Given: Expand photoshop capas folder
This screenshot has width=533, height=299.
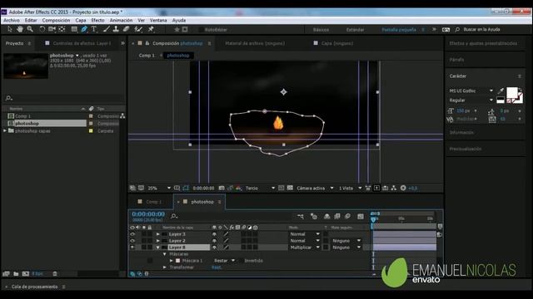Looking at the screenshot, I should pyautogui.click(x=5, y=130).
